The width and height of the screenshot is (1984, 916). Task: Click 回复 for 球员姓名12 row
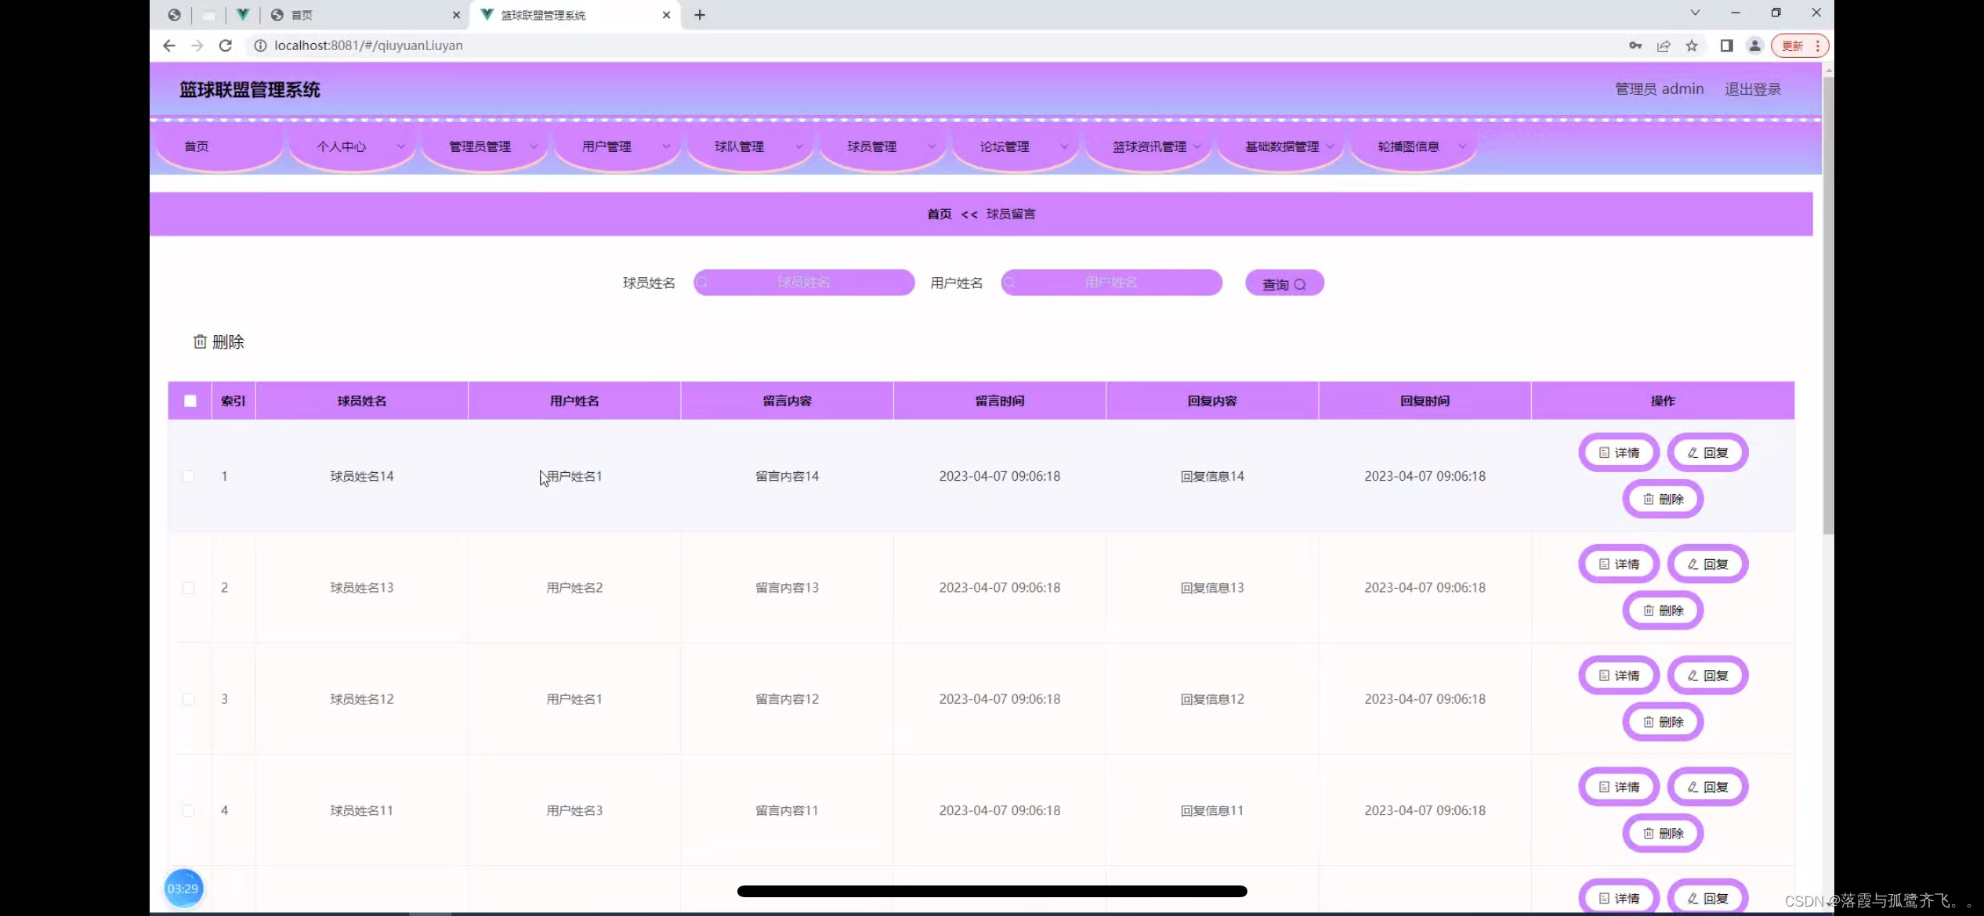coord(1707,675)
